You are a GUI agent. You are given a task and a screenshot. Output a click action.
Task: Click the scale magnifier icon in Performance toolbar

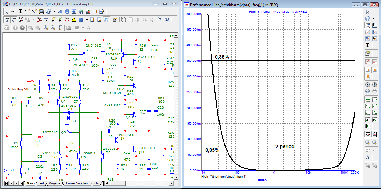368,25
